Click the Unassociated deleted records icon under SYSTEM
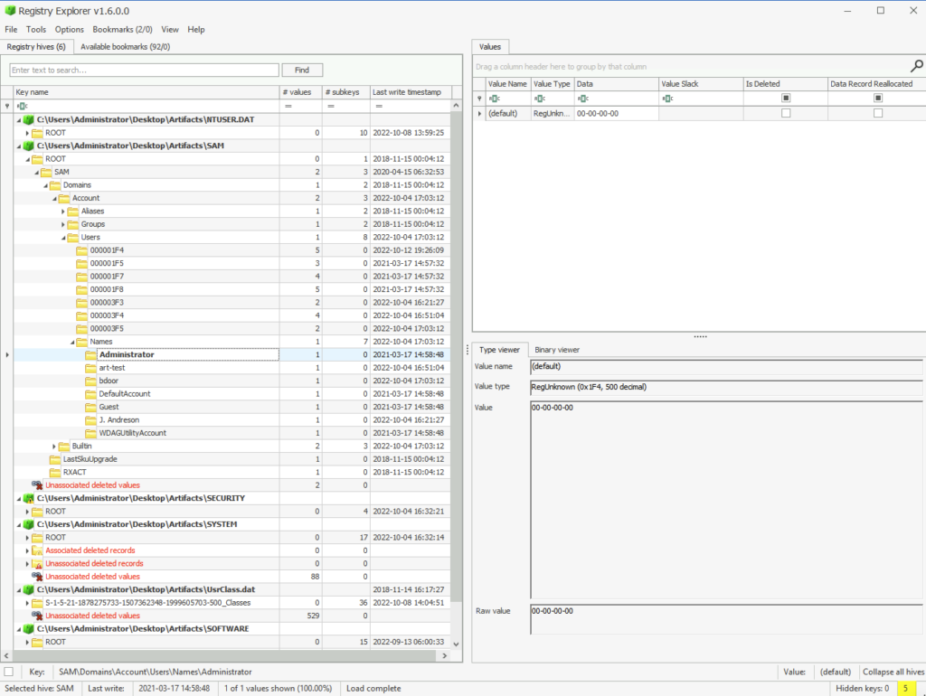This screenshot has height=696, width=926. pos(37,563)
